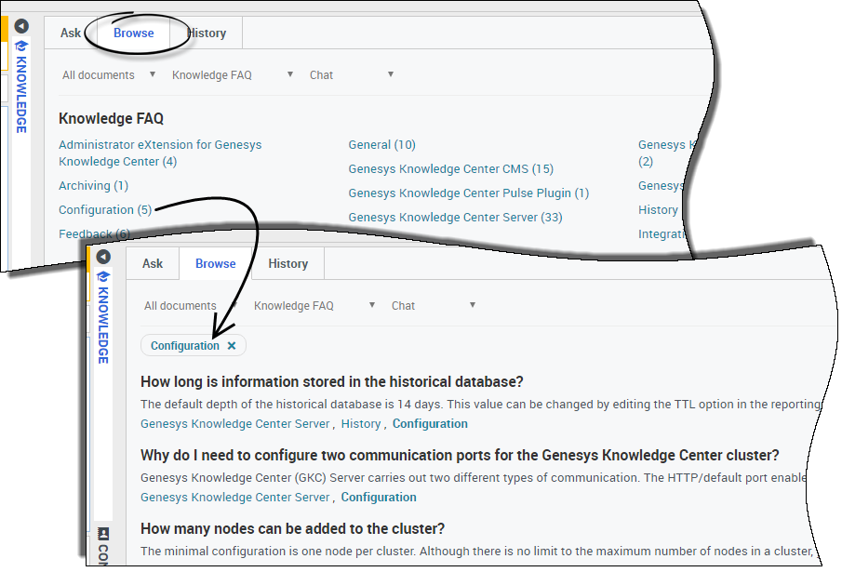The height and width of the screenshot is (572, 842).
Task: Expand the Knowledge FAQ dropdown in the top panel
Action: (233, 75)
